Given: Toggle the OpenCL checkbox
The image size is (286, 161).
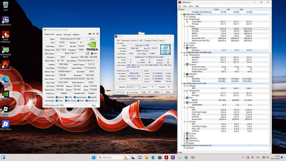Looking at the screenshot, I should click(x=57, y=97).
